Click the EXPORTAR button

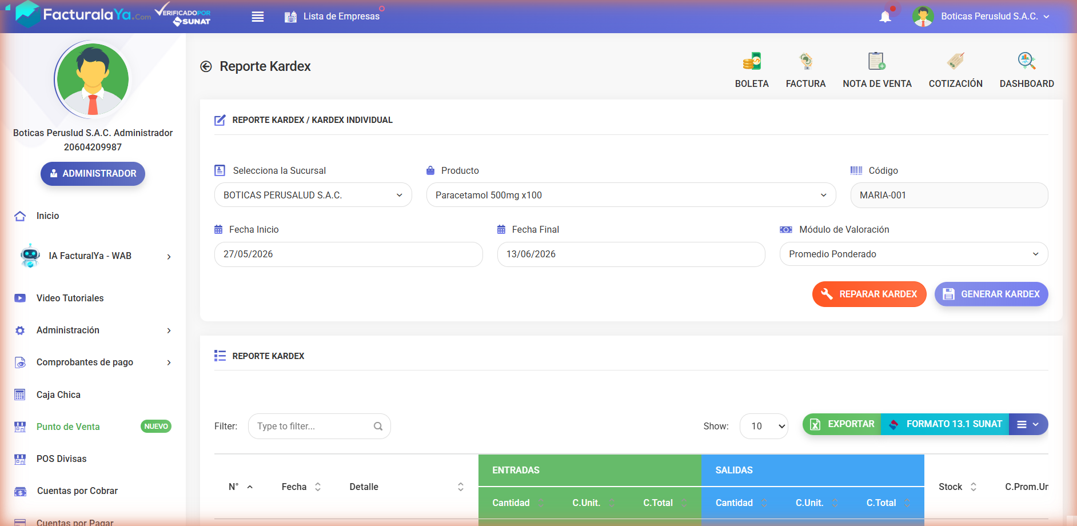click(x=842, y=424)
